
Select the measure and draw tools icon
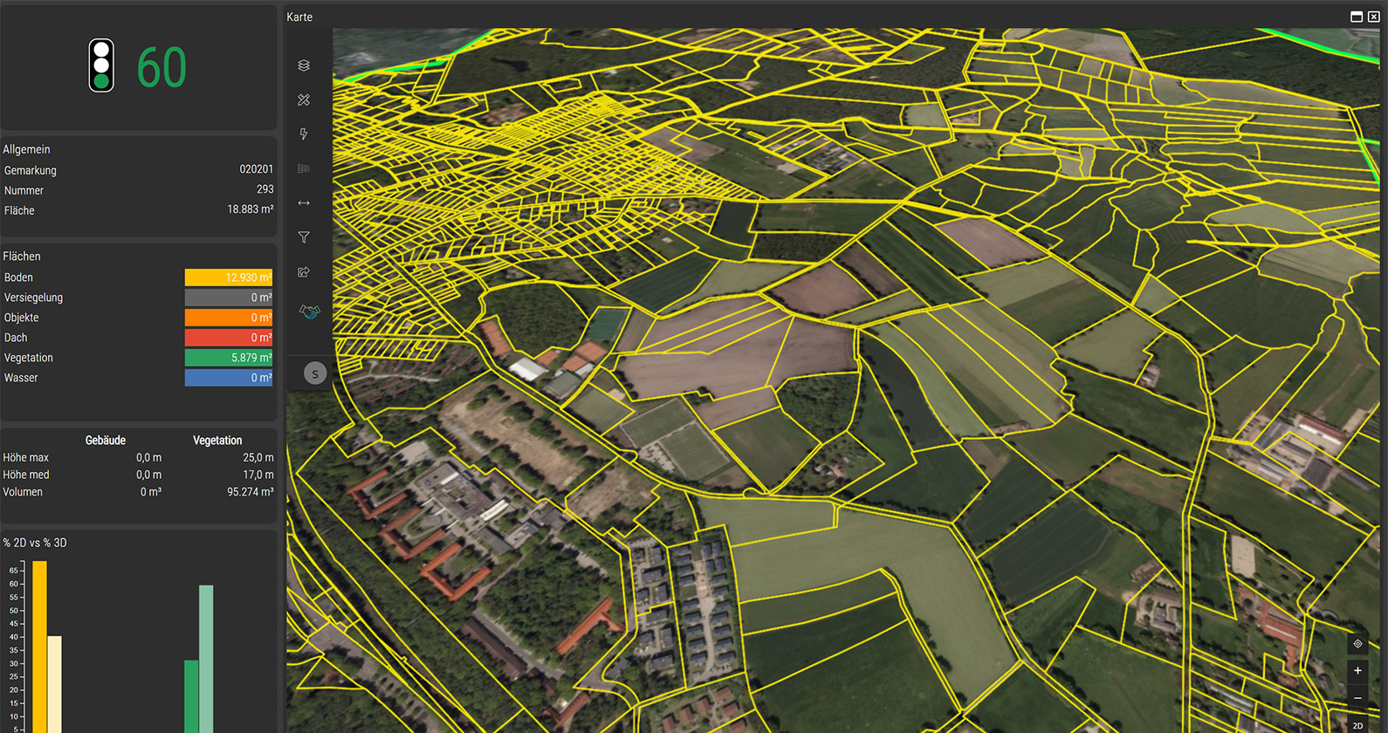tap(304, 100)
